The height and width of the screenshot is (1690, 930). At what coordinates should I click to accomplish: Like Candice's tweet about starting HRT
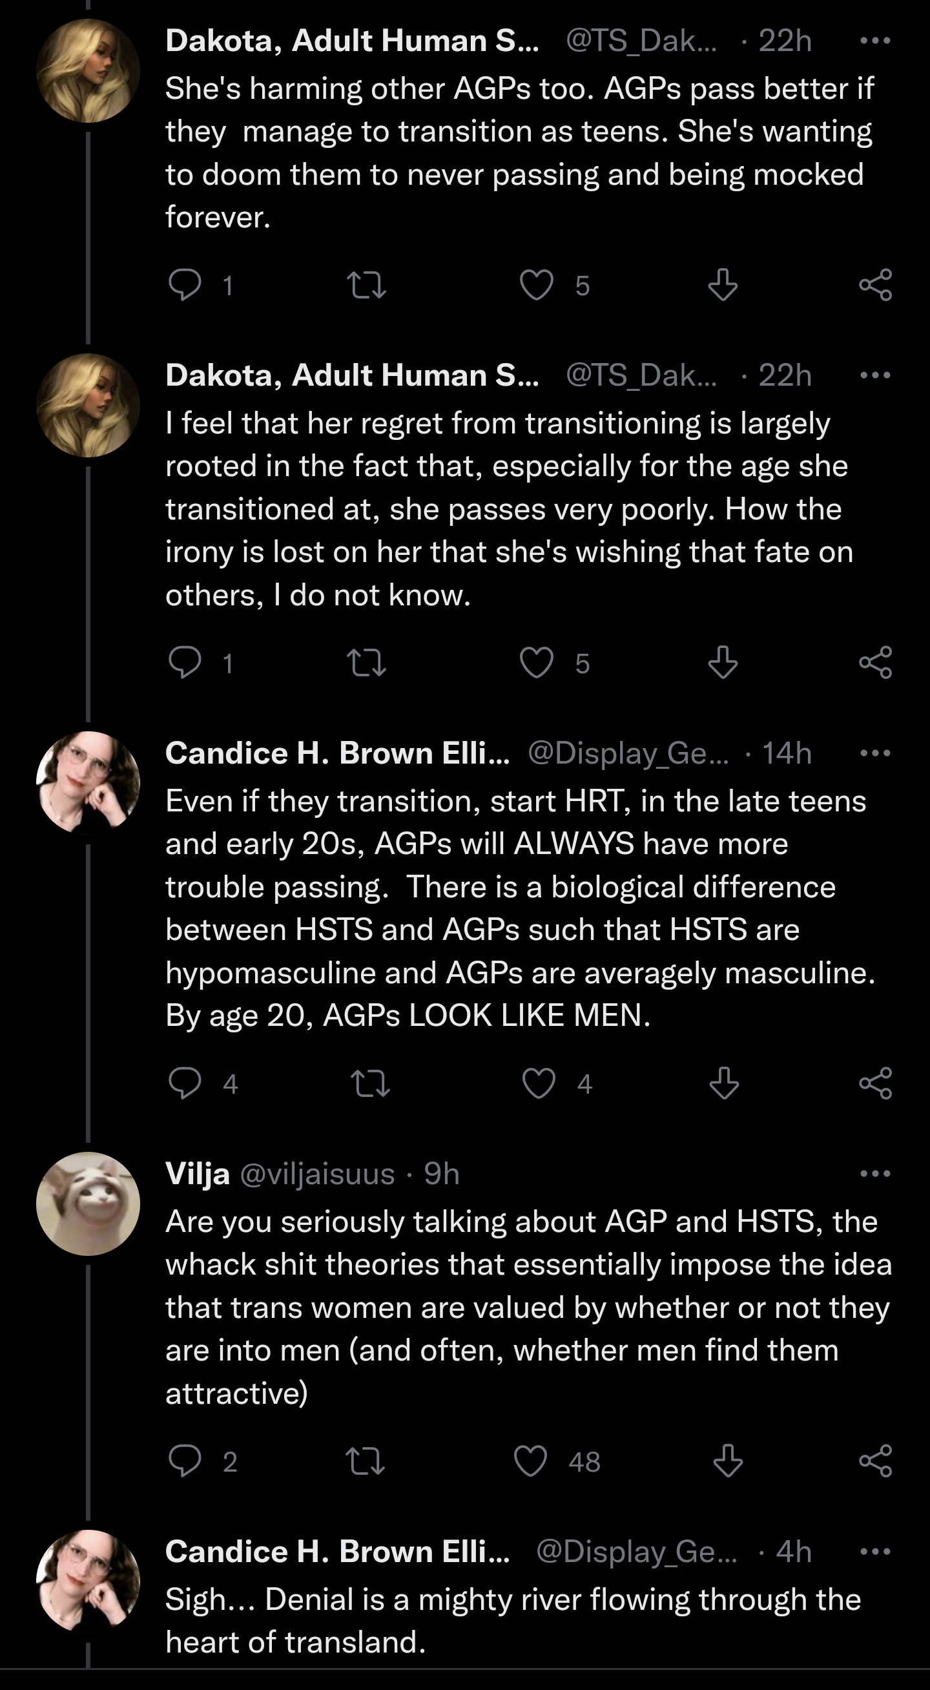(539, 1083)
